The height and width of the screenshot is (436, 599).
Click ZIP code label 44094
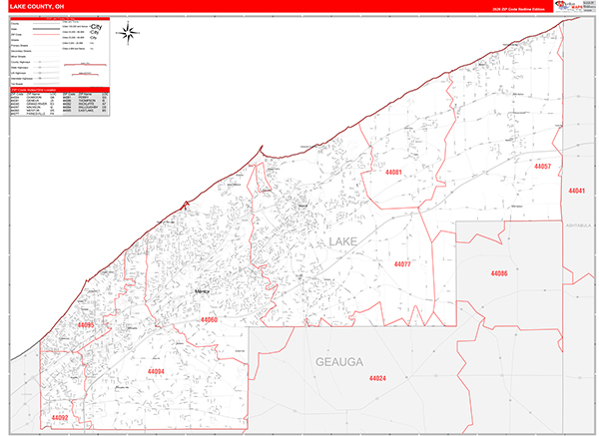pyautogui.click(x=156, y=371)
